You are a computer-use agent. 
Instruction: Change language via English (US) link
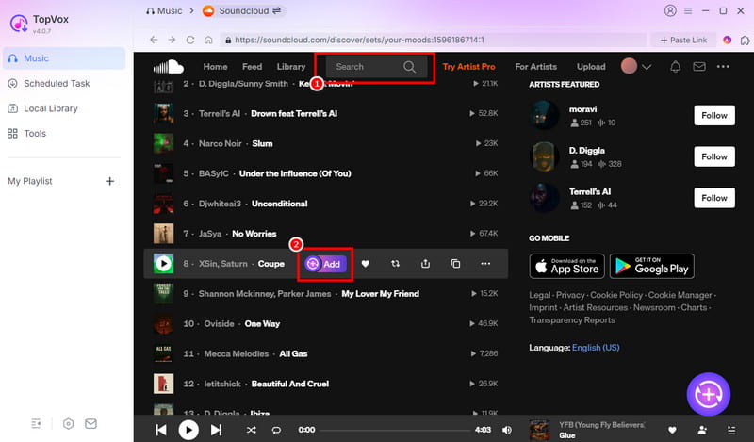click(596, 347)
